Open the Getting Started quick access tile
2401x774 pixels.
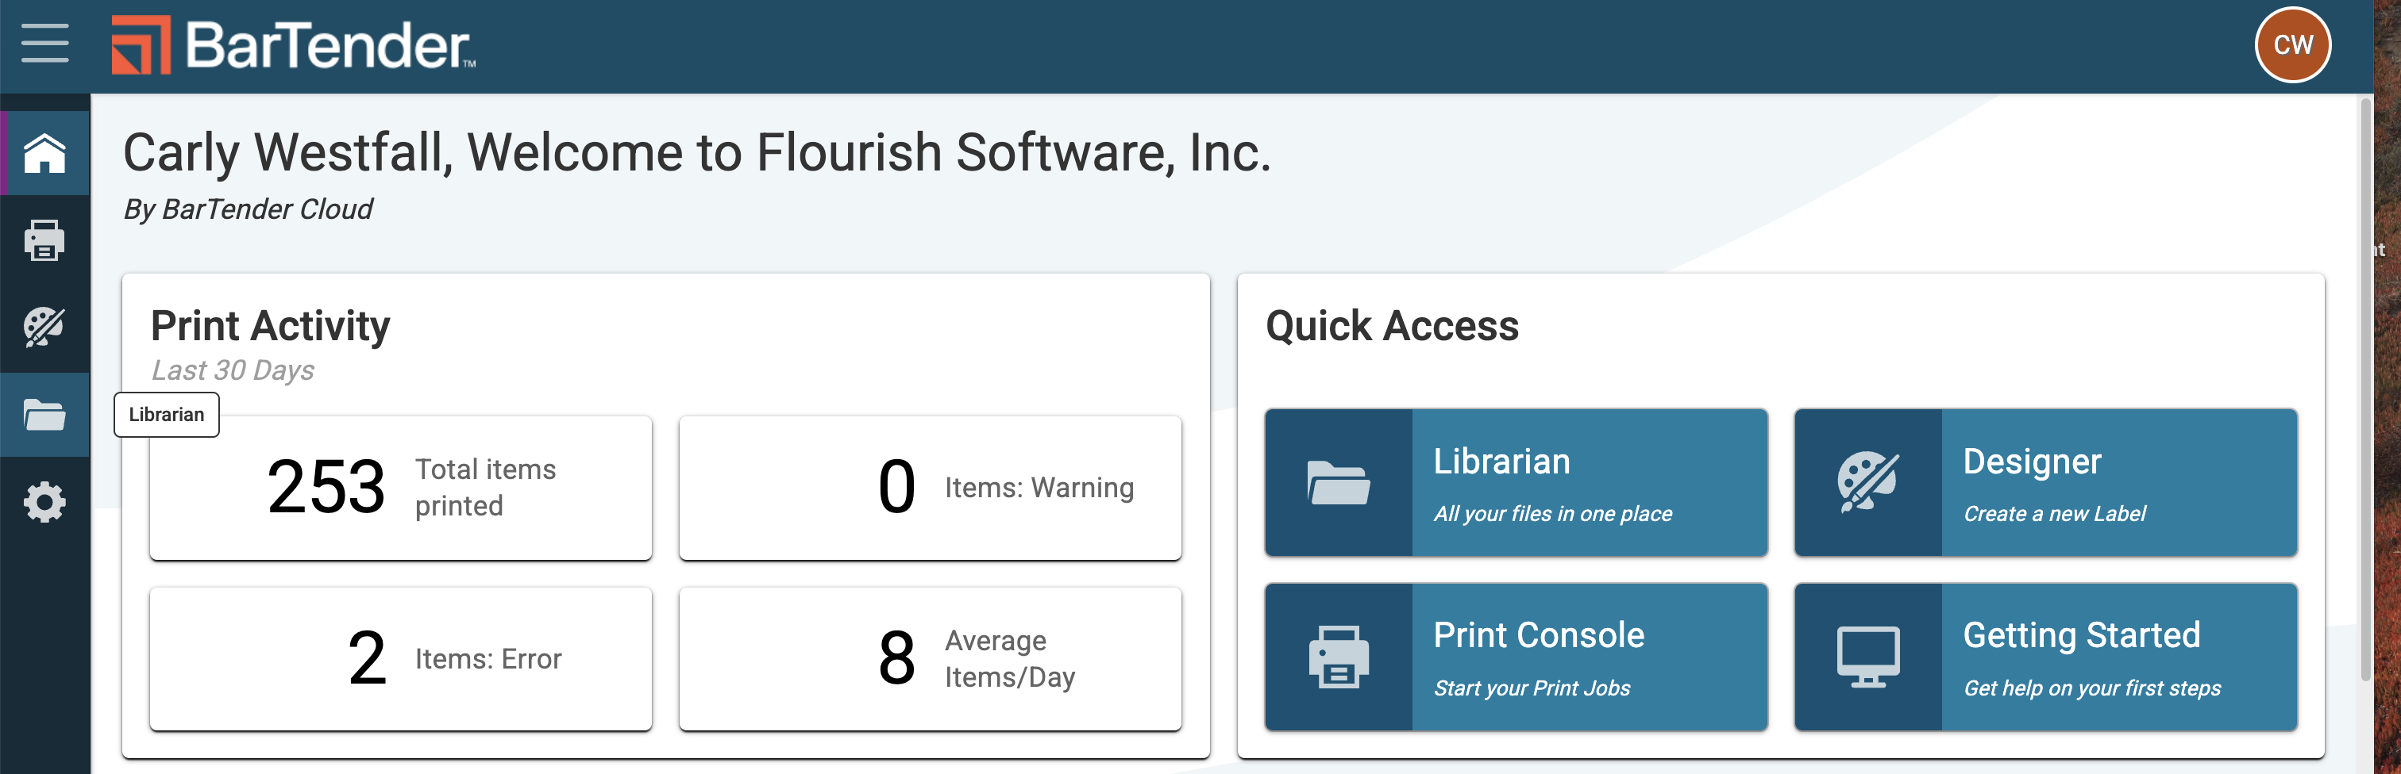pyautogui.click(x=2118, y=657)
